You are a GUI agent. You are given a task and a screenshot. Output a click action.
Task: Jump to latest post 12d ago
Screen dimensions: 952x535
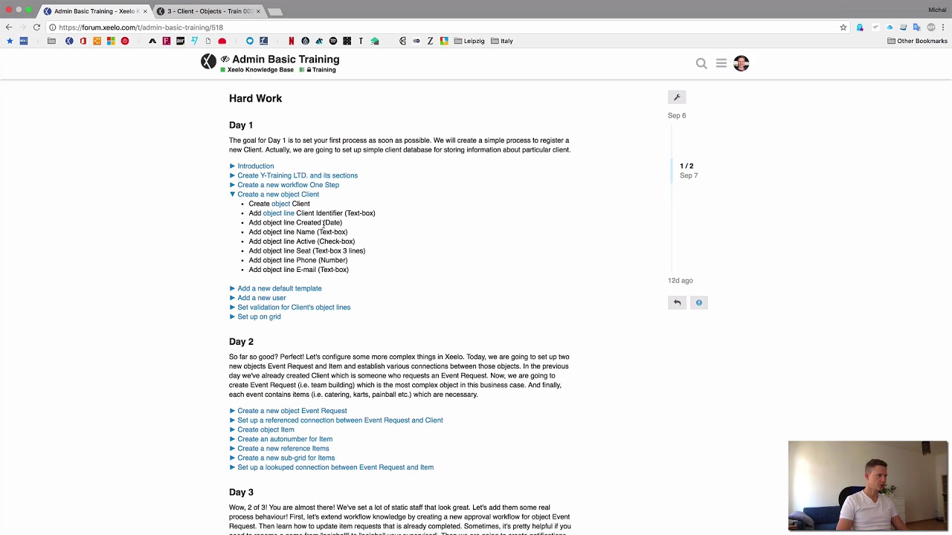pos(681,281)
